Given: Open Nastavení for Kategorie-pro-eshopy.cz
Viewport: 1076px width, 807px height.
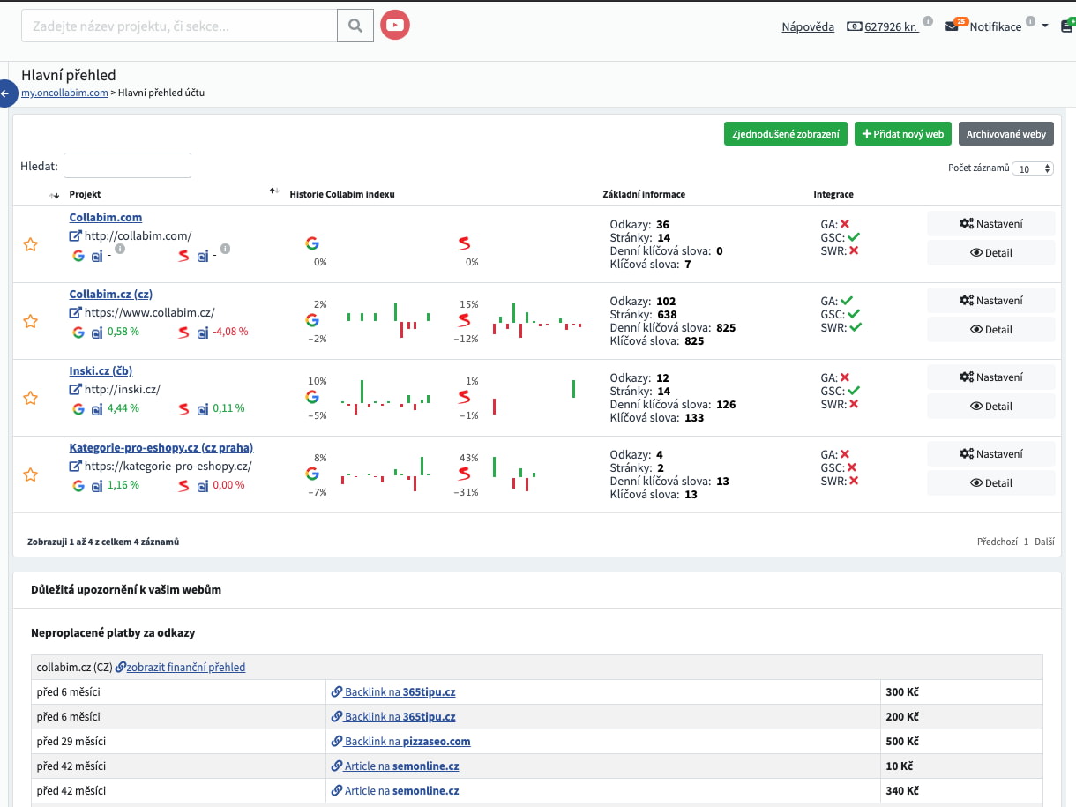Looking at the screenshot, I should (991, 454).
